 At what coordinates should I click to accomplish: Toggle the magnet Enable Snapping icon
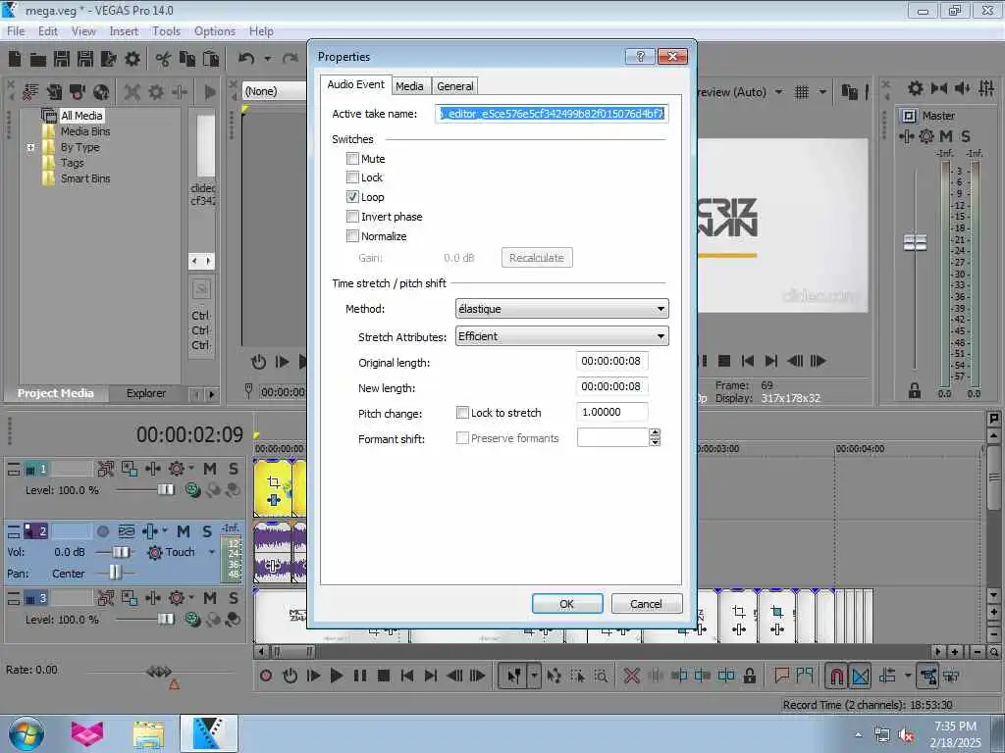836,676
